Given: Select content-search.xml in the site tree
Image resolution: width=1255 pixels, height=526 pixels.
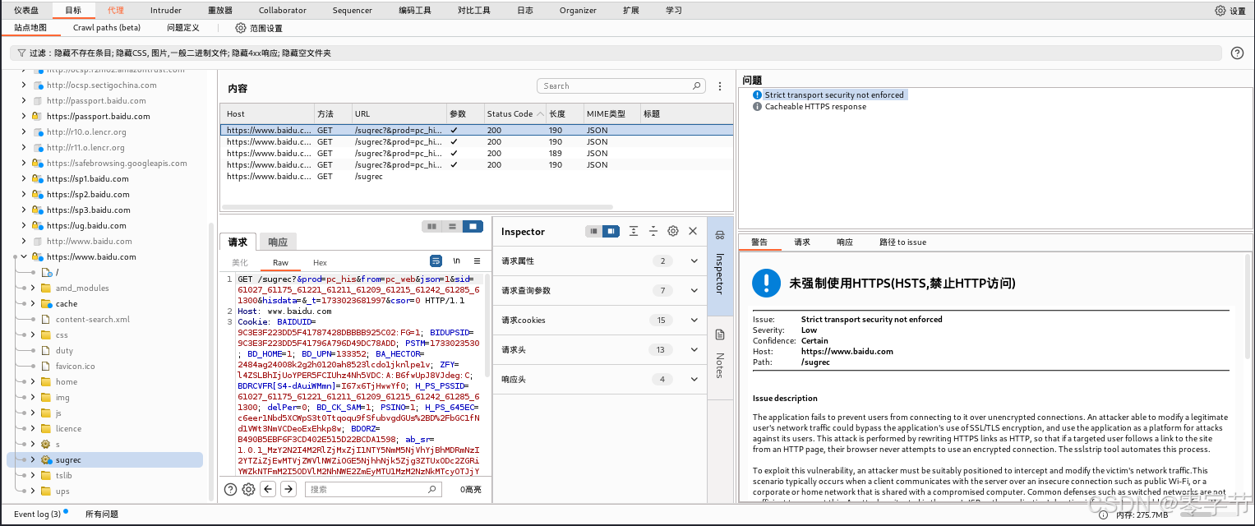Looking at the screenshot, I should 92,320.
